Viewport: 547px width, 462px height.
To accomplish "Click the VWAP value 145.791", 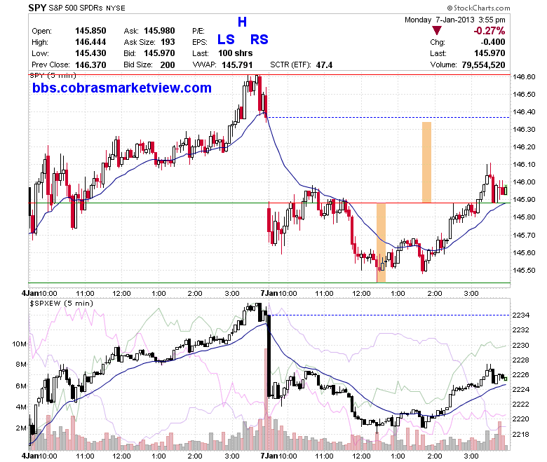I will click(x=237, y=65).
